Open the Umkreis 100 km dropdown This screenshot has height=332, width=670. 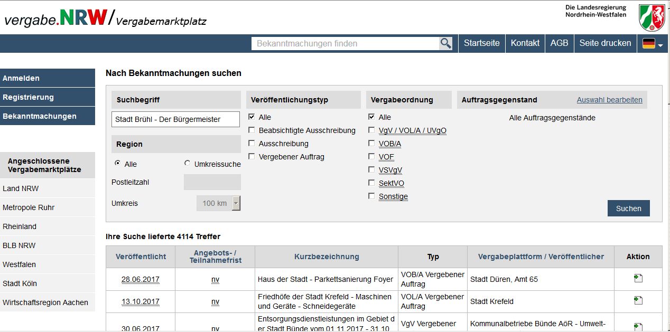tap(218, 203)
